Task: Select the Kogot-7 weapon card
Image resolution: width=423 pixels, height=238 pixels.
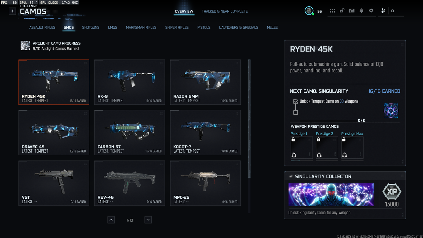Action: click(206, 133)
